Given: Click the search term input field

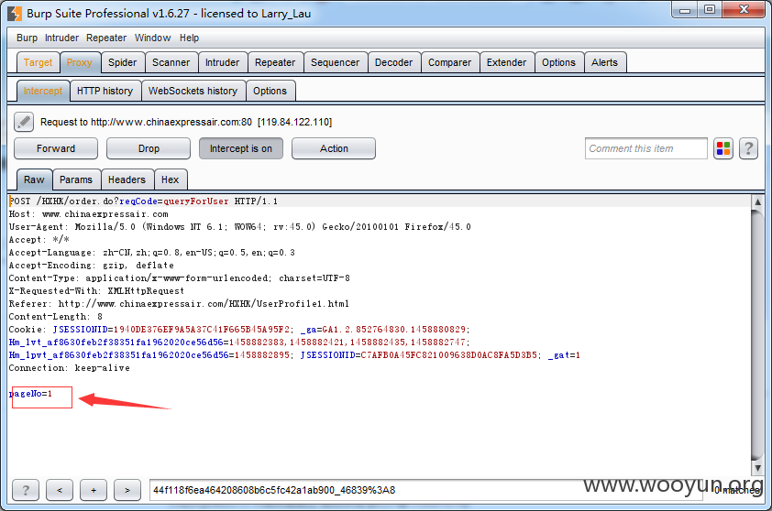Looking at the screenshot, I should pos(425,490).
